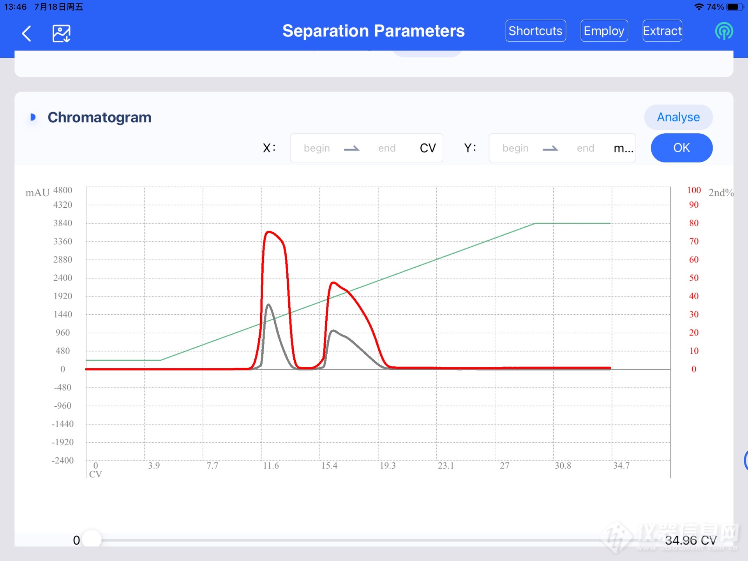Open the X axis CV unit selector
Viewport: 748px width, 561px height.
428,148
